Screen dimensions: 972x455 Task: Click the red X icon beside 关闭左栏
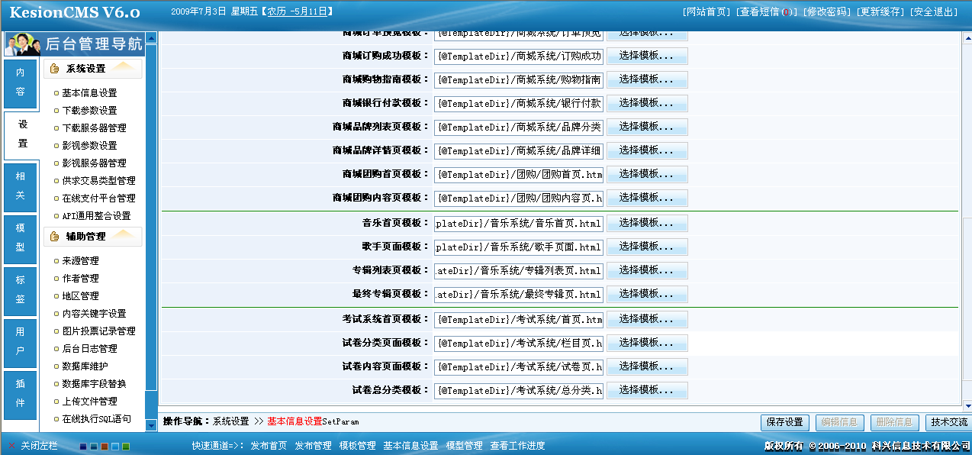click(11, 445)
